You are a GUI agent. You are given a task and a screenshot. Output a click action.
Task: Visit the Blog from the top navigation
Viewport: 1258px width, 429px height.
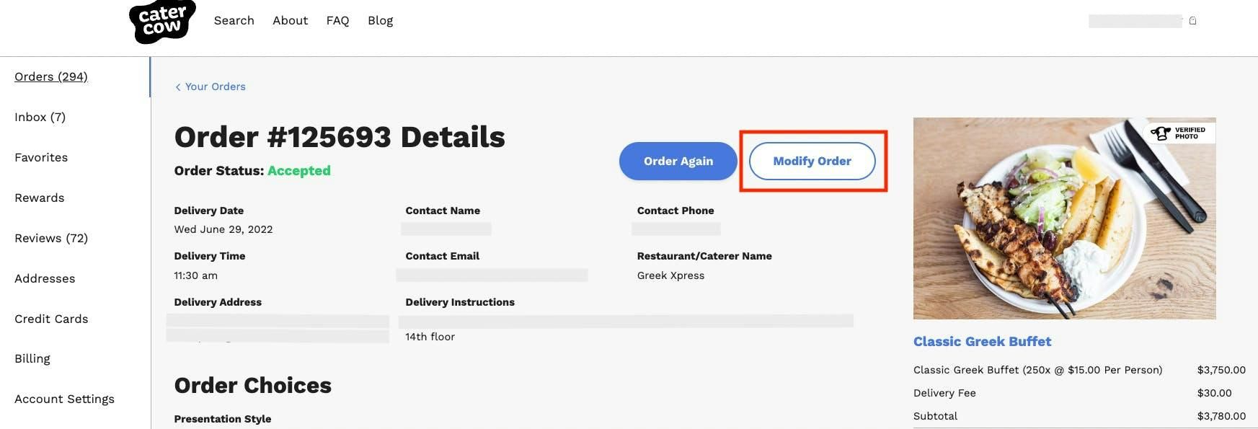(x=380, y=19)
